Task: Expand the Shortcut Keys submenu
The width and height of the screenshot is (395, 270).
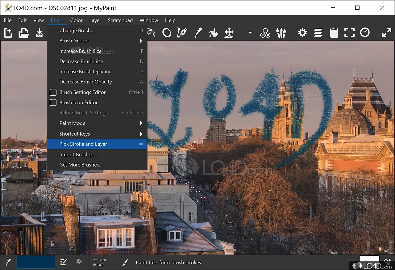Action: pos(97,134)
